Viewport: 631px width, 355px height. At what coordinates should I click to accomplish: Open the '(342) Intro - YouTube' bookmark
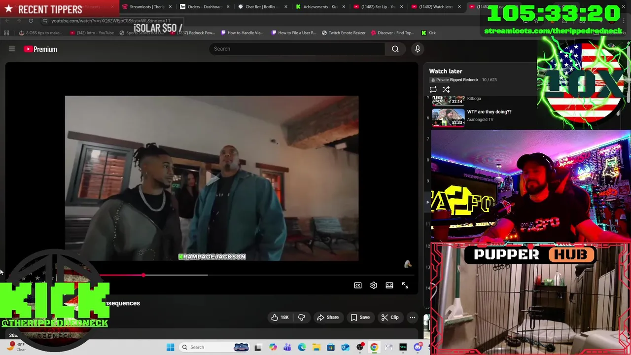[x=92, y=33]
